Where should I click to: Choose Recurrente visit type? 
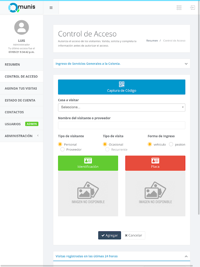(x=107, y=149)
